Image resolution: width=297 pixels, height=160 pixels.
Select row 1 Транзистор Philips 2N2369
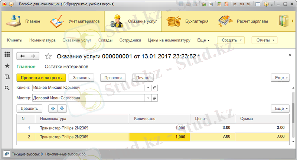(153, 128)
